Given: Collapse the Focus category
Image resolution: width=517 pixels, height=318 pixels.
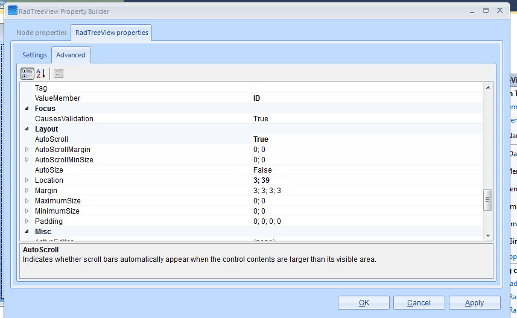Looking at the screenshot, I should pos(27,109).
